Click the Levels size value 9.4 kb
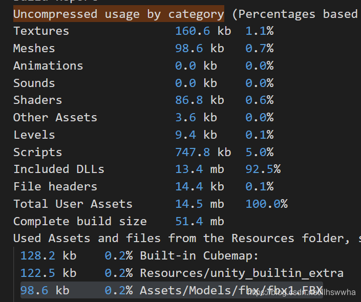 click(196, 135)
